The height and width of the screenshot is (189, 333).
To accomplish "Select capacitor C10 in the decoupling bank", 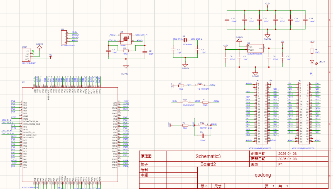I will [x=227, y=20].
